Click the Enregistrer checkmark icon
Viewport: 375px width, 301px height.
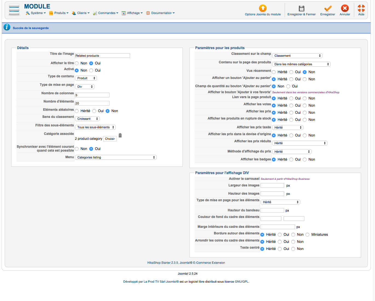tap(328, 8)
